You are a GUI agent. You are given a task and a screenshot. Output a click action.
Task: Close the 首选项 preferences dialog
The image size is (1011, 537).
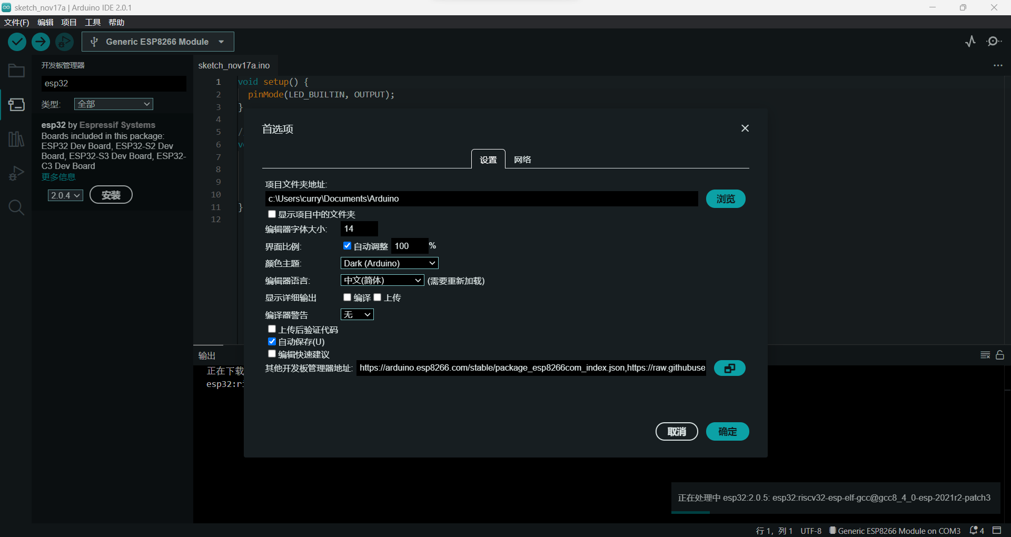pos(745,128)
